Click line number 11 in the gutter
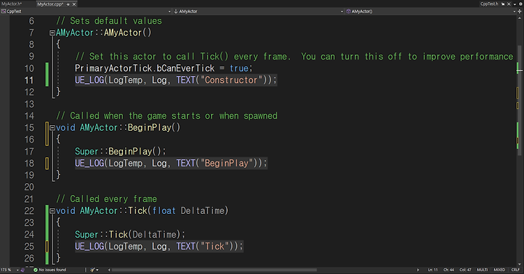Image resolution: width=524 pixels, height=274 pixels. pos(29,80)
